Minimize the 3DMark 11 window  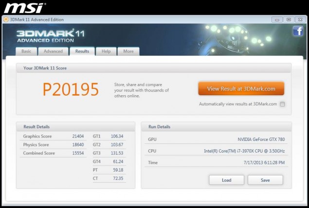click(x=278, y=19)
